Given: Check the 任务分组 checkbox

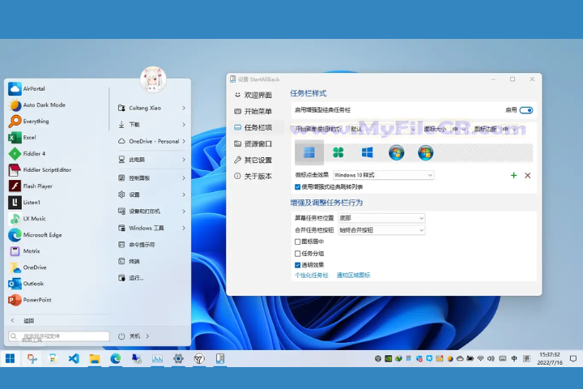Looking at the screenshot, I should [297, 254].
